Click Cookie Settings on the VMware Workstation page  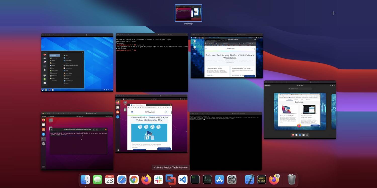(250, 76)
